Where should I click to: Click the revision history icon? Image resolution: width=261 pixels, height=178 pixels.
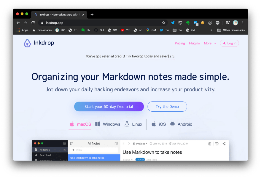217,144
